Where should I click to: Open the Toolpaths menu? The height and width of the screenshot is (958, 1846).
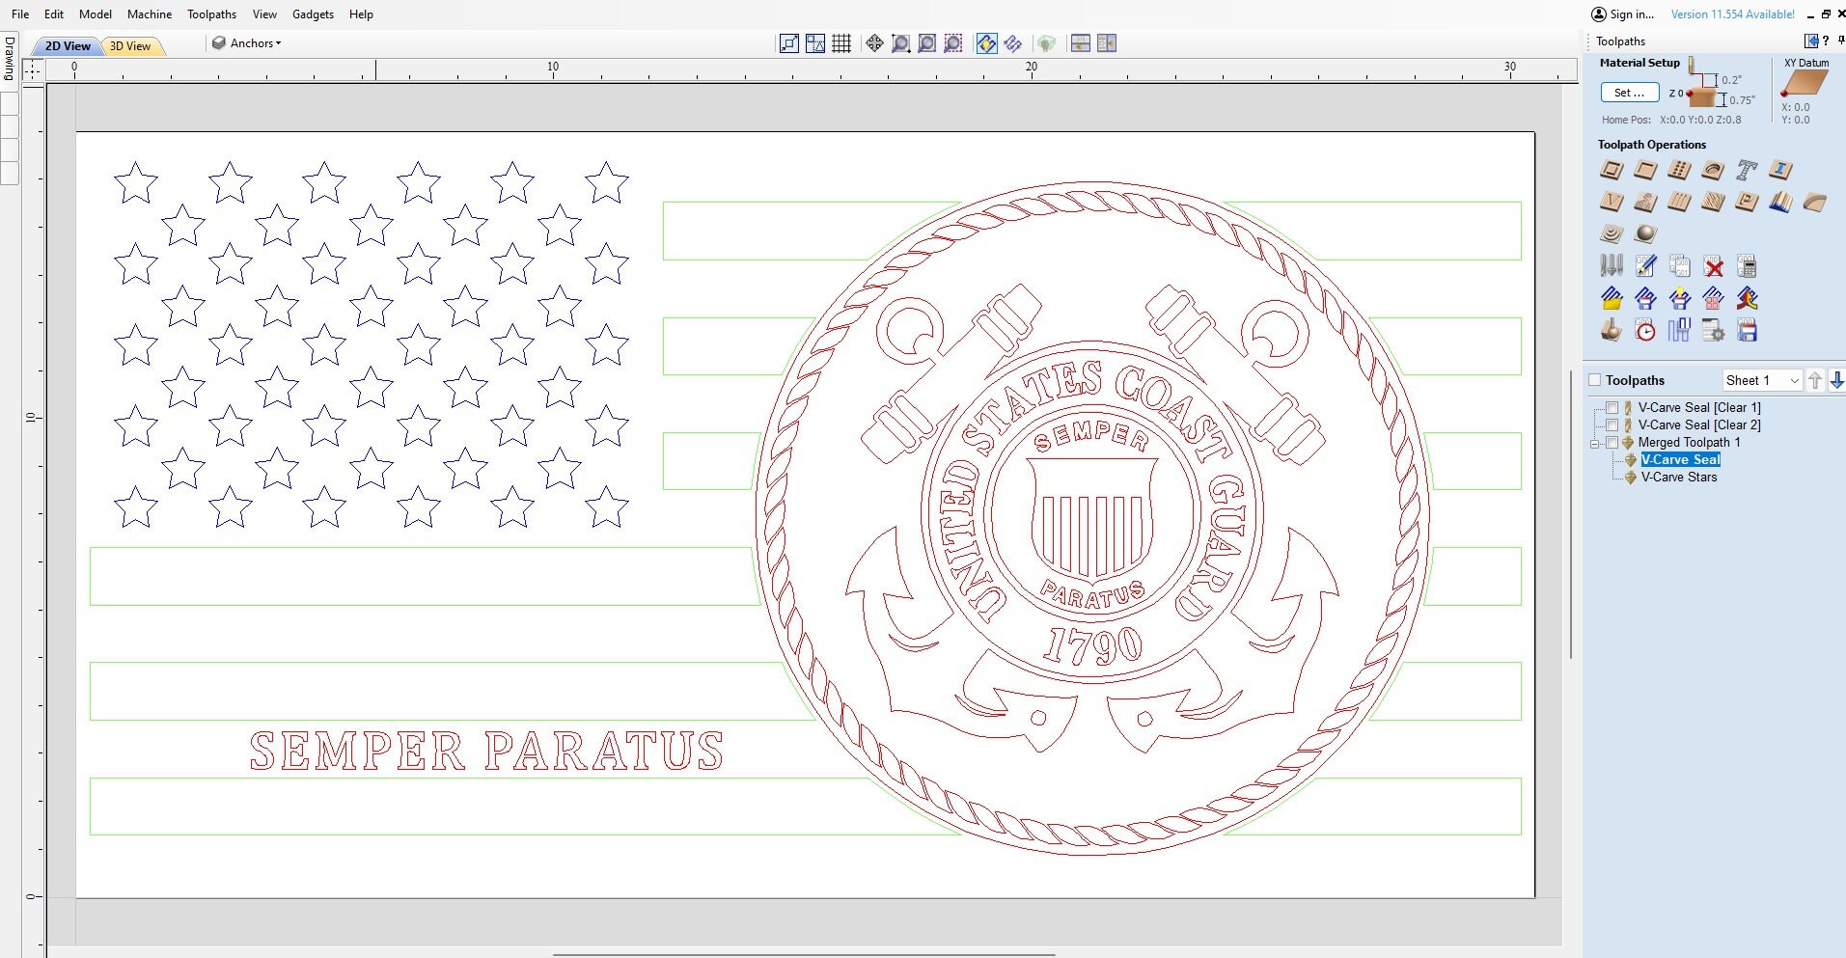point(210,14)
